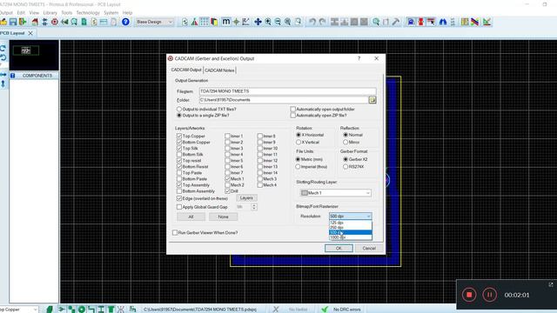
Task: Click the Resolution combo box arrow
Action: click(x=368, y=216)
